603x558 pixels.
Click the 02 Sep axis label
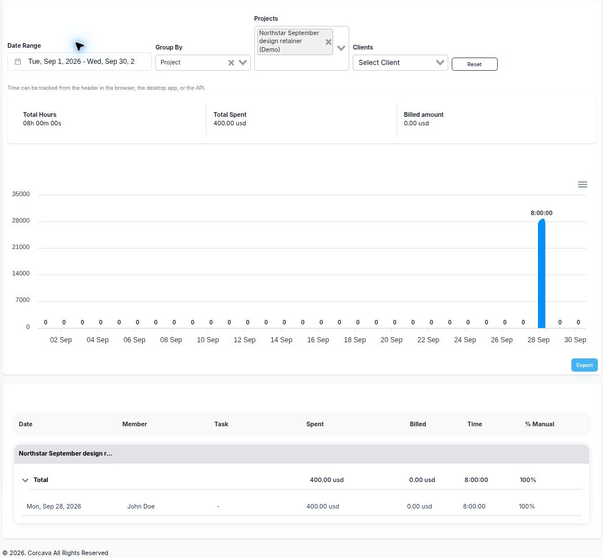61,340
